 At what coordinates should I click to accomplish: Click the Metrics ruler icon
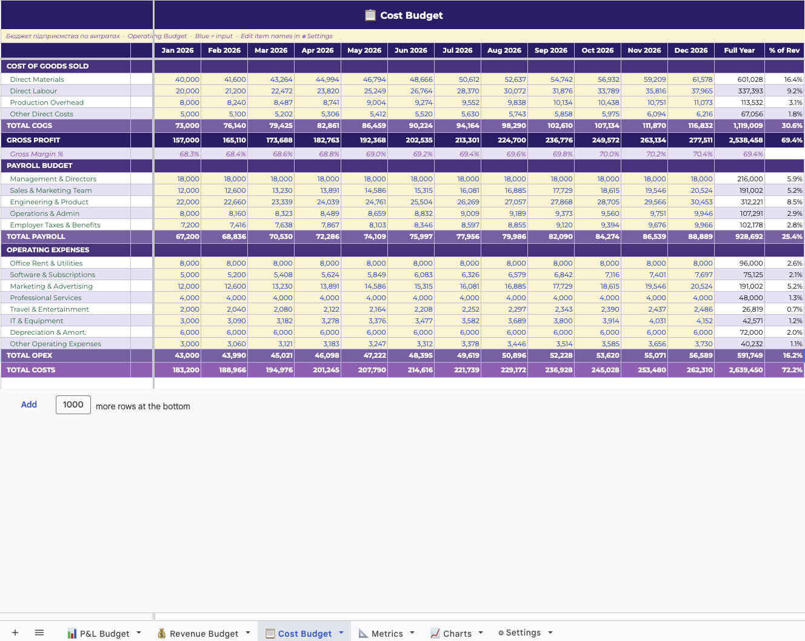(x=364, y=633)
